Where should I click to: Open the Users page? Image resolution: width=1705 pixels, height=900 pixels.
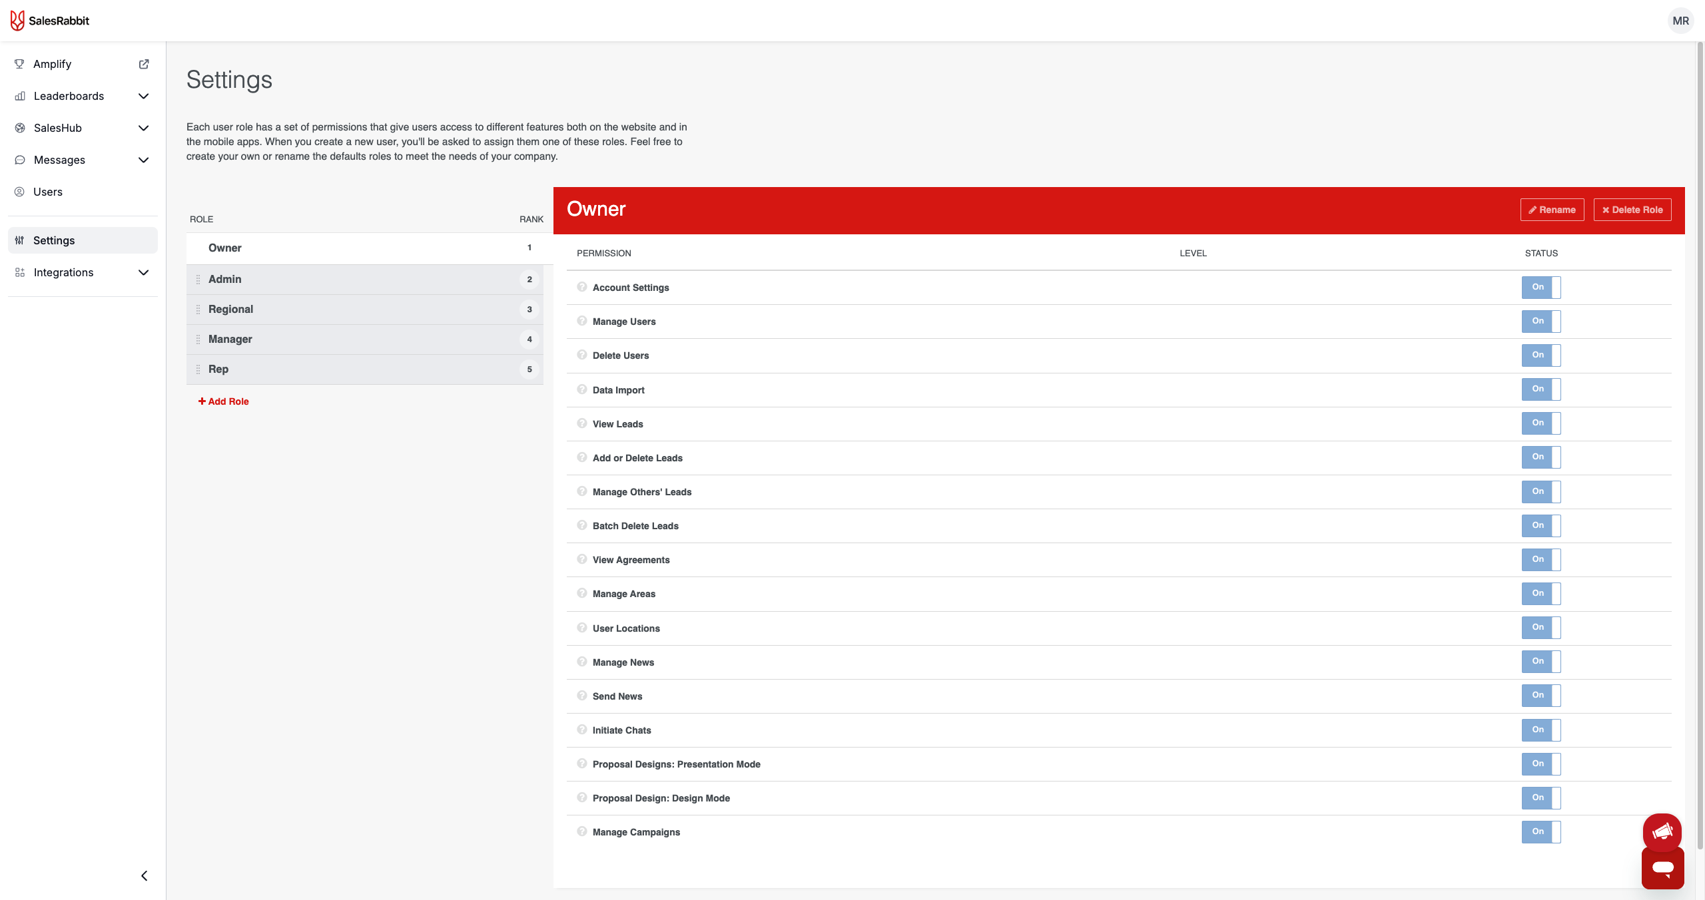(x=83, y=192)
